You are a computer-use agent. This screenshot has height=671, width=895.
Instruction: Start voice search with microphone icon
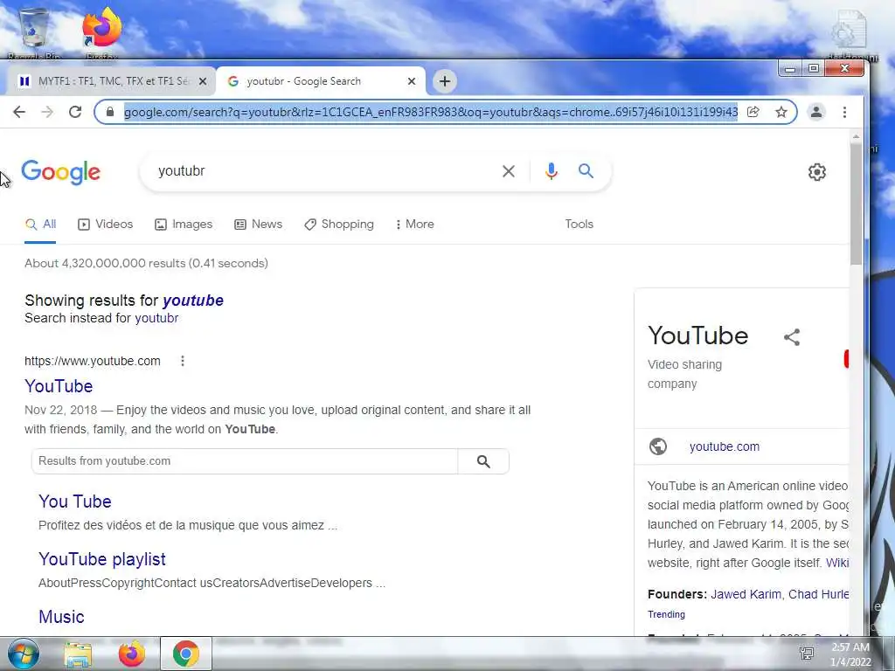pyautogui.click(x=551, y=171)
